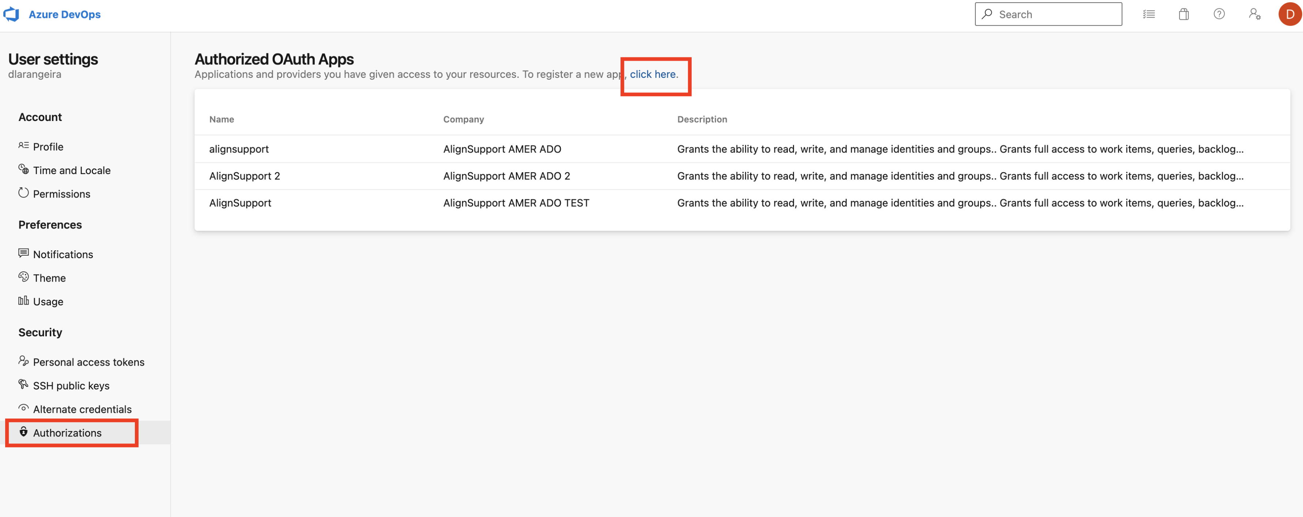
Task: Click the Azure DevOps logo icon
Action: pyautogui.click(x=11, y=14)
